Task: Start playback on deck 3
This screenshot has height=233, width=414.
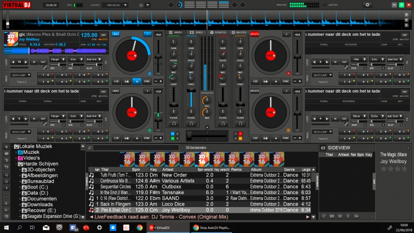Action: pyautogui.click(x=137, y=138)
